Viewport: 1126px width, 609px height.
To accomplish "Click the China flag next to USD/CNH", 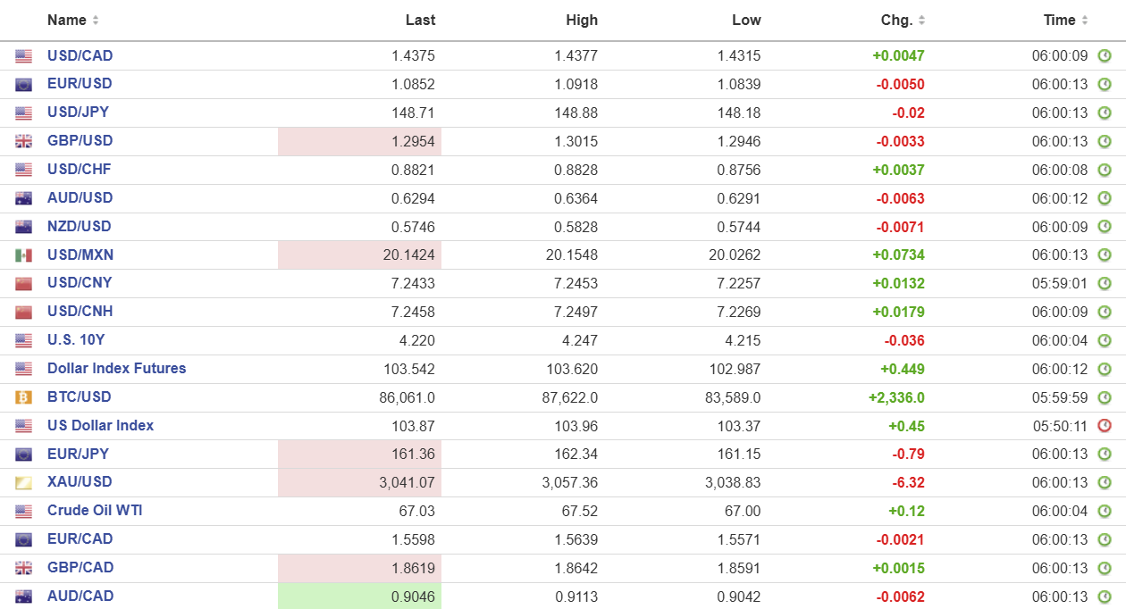I will (23, 312).
